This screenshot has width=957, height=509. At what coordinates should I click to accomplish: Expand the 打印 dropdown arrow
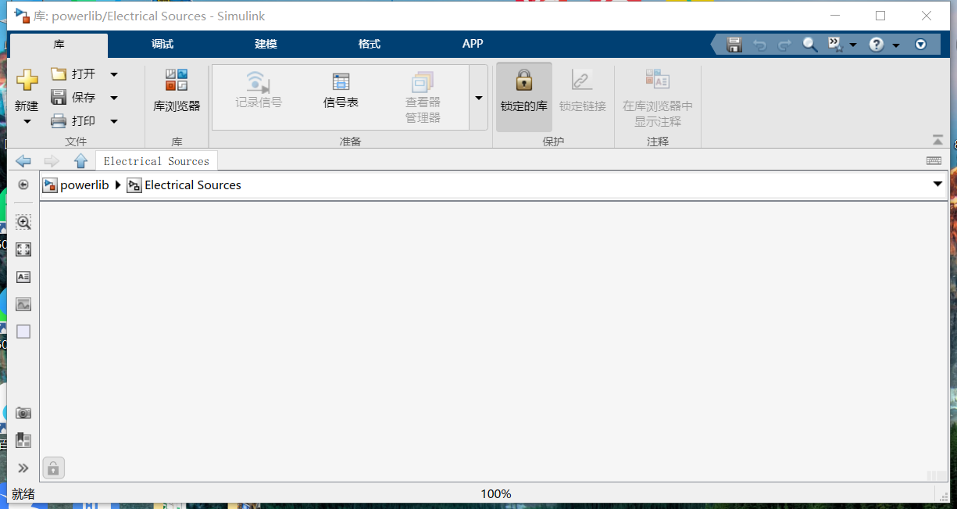click(x=114, y=121)
